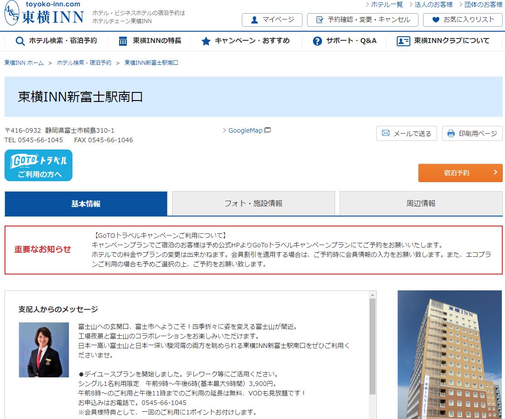This screenshot has height=419, width=505.
Task: Open マイページ
Action: [272, 20]
